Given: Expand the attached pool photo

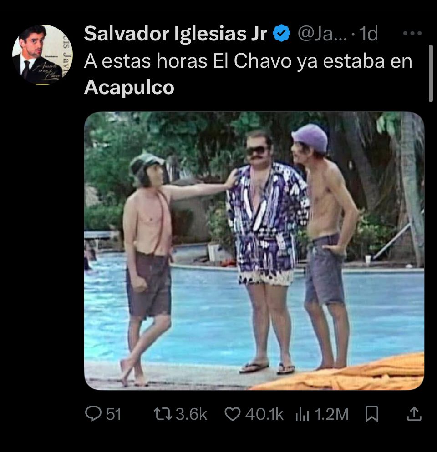Looking at the screenshot, I should point(254,251).
